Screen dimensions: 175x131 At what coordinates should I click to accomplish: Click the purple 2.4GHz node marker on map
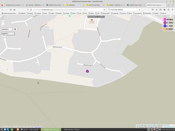pyautogui.click(x=87, y=71)
